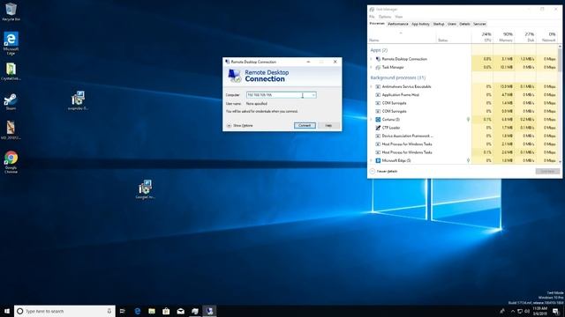Click Help in Remote Desktop dialog

pyautogui.click(x=328, y=125)
